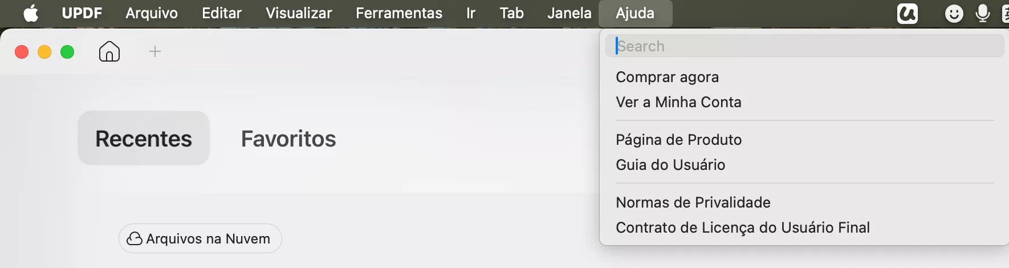The height and width of the screenshot is (268, 1009).
Task: Open the Visualizar menu
Action: pyautogui.click(x=299, y=13)
